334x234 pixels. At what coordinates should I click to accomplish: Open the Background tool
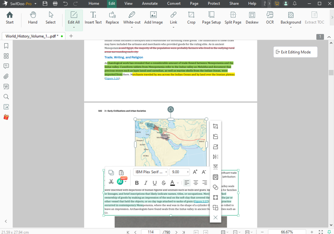click(x=291, y=18)
